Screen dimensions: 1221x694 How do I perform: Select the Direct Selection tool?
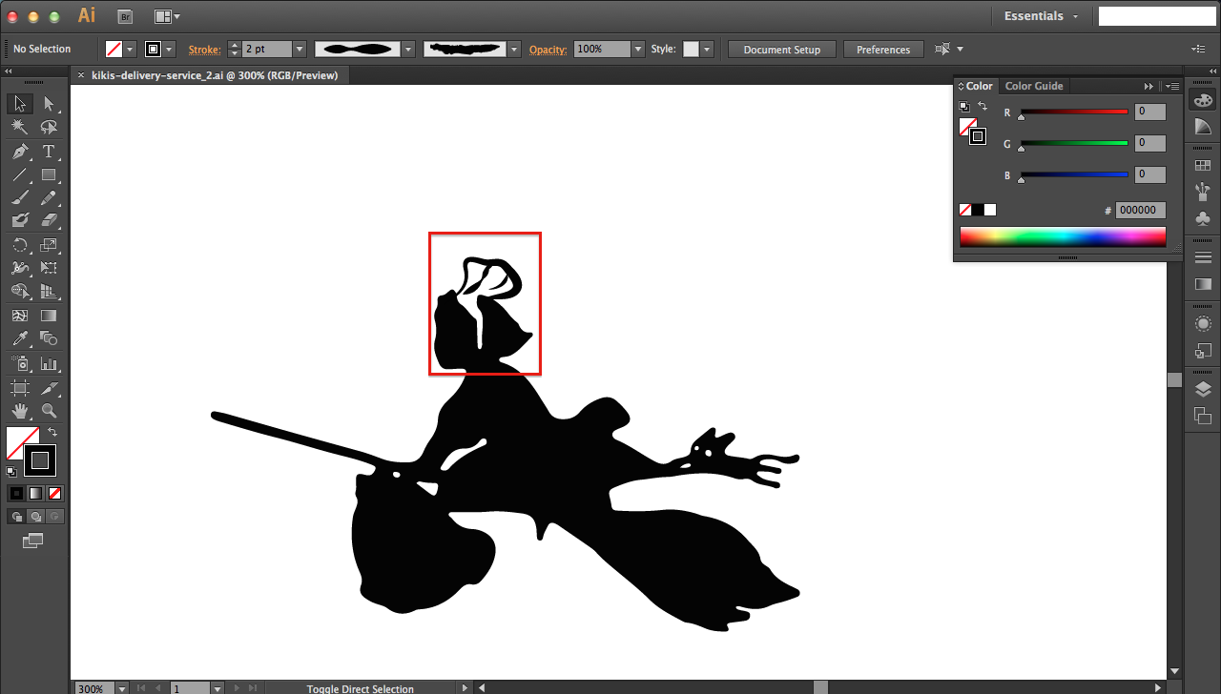[x=49, y=104]
